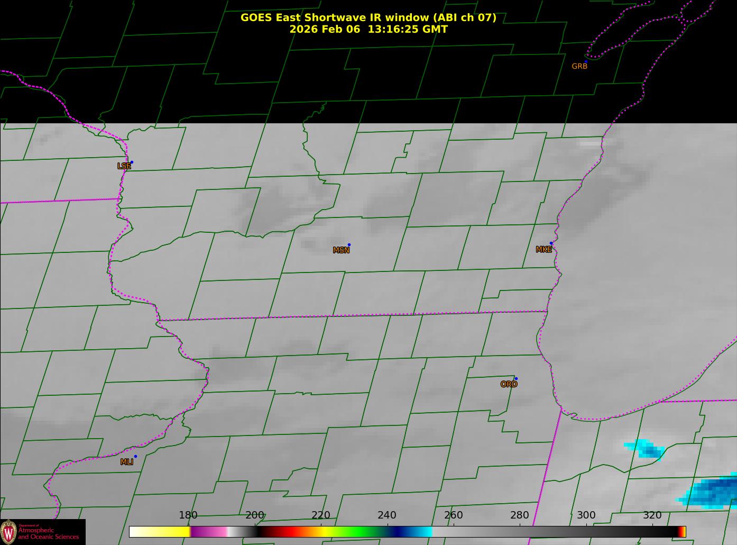Click the 2026 Feb 06 13:16:25 GMT timestamp

tap(368, 29)
